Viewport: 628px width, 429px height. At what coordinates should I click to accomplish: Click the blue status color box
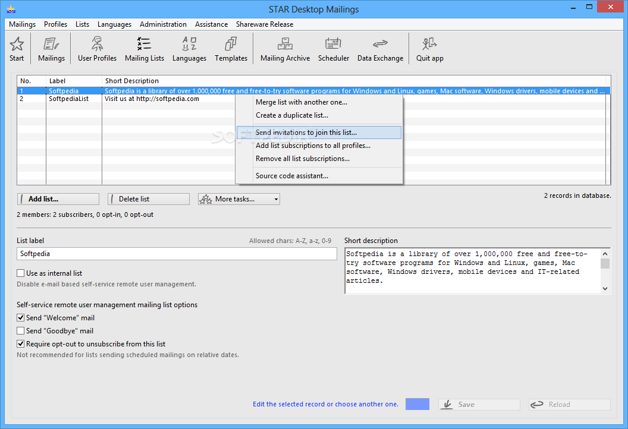pos(417,404)
